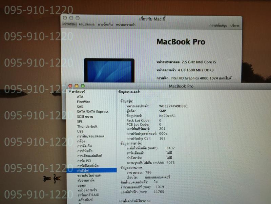Select การวินิจฉัย in the sidebar
Viewport: 271px width, 204px height.
click(85, 151)
